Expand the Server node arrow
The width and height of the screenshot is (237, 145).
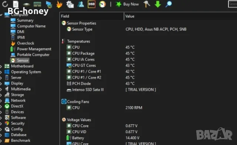click(x=1, y=78)
